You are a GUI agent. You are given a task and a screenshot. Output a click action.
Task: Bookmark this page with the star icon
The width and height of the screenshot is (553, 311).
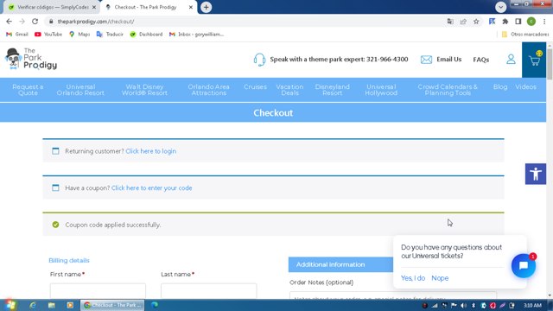(x=476, y=22)
